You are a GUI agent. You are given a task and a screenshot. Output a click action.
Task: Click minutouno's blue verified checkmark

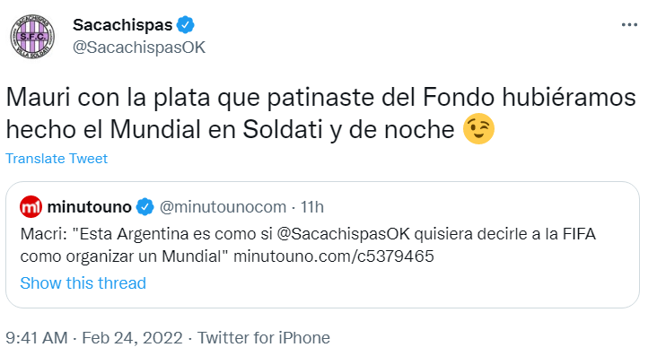(145, 207)
